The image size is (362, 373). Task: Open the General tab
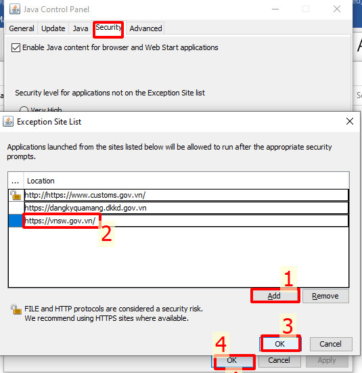click(22, 28)
